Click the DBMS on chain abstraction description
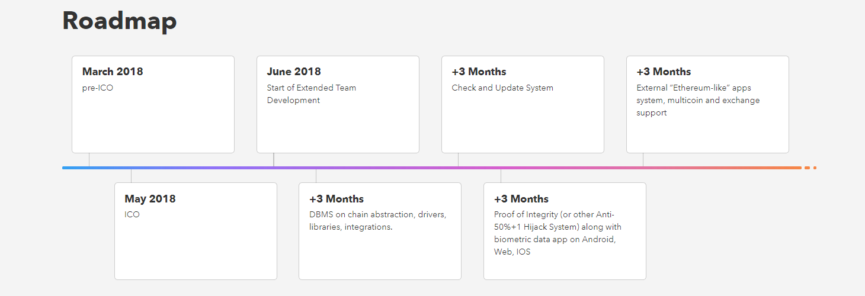This screenshot has width=865, height=296. [377, 220]
